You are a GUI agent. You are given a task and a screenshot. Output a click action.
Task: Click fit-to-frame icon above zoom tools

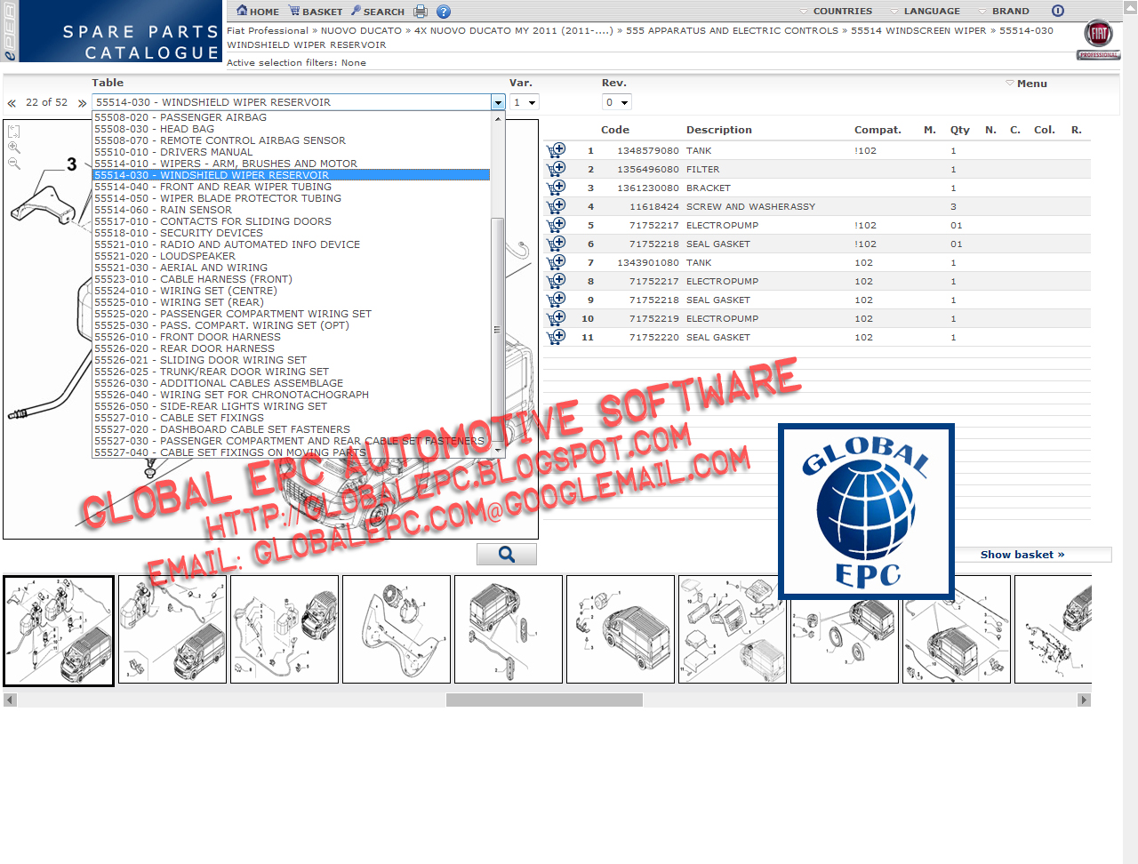[x=14, y=132]
